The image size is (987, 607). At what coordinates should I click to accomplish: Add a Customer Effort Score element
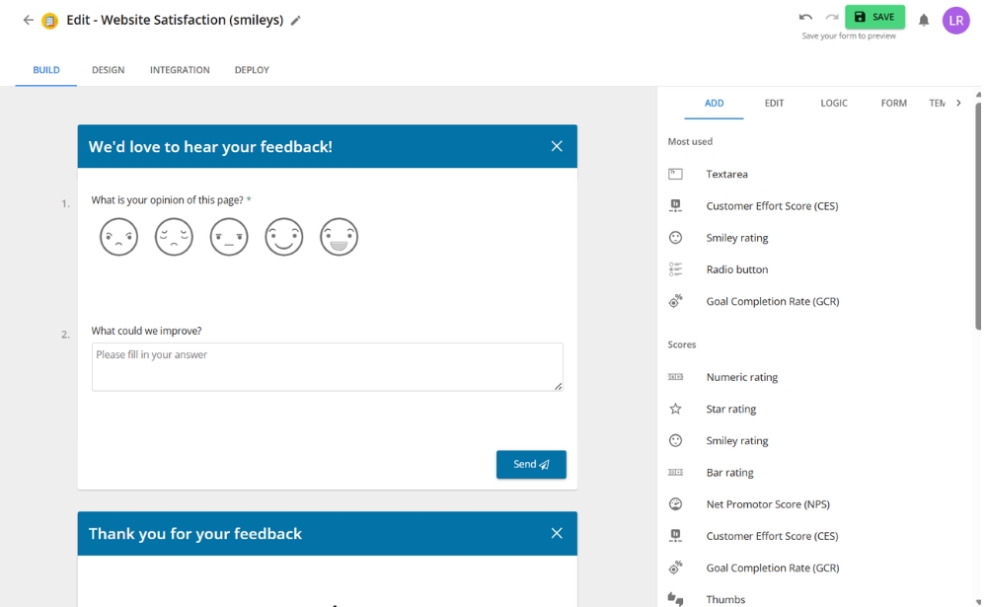(773, 205)
